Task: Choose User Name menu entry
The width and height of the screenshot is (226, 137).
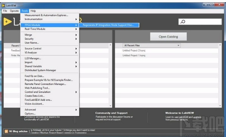Action: tap(50, 43)
